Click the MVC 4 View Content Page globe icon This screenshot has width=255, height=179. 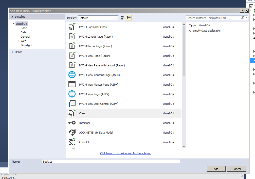point(72,75)
